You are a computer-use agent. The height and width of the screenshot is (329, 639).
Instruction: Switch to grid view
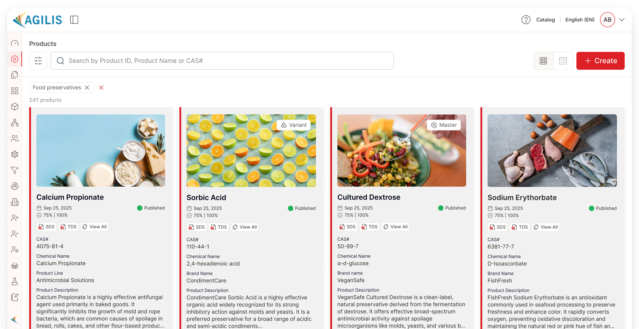(543, 61)
